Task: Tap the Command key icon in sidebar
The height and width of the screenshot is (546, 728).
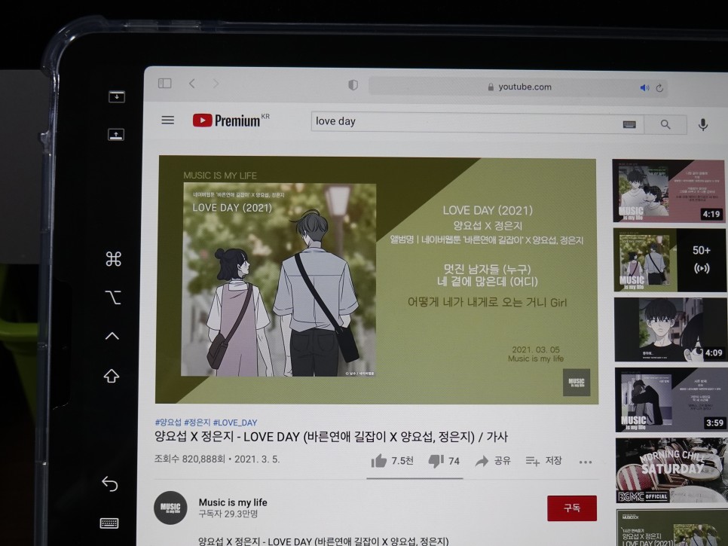Action: 113,259
